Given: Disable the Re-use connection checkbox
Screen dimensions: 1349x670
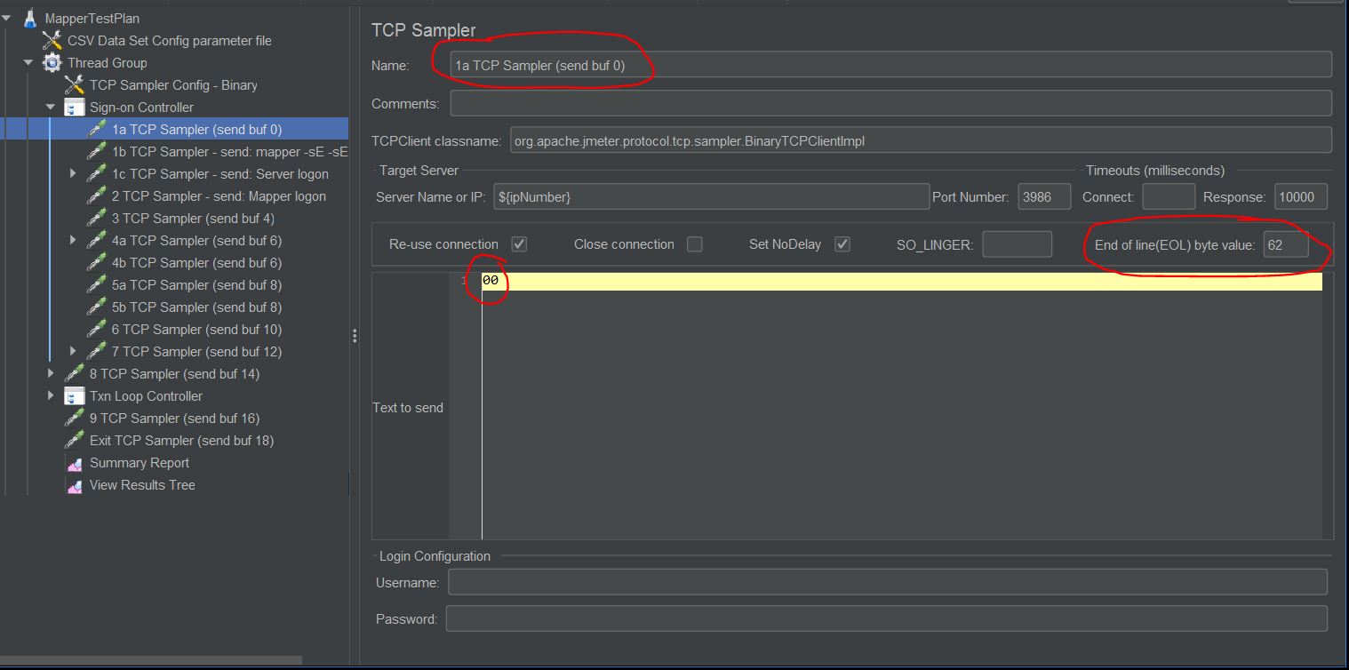Looking at the screenshot, I should coord(518,243).
